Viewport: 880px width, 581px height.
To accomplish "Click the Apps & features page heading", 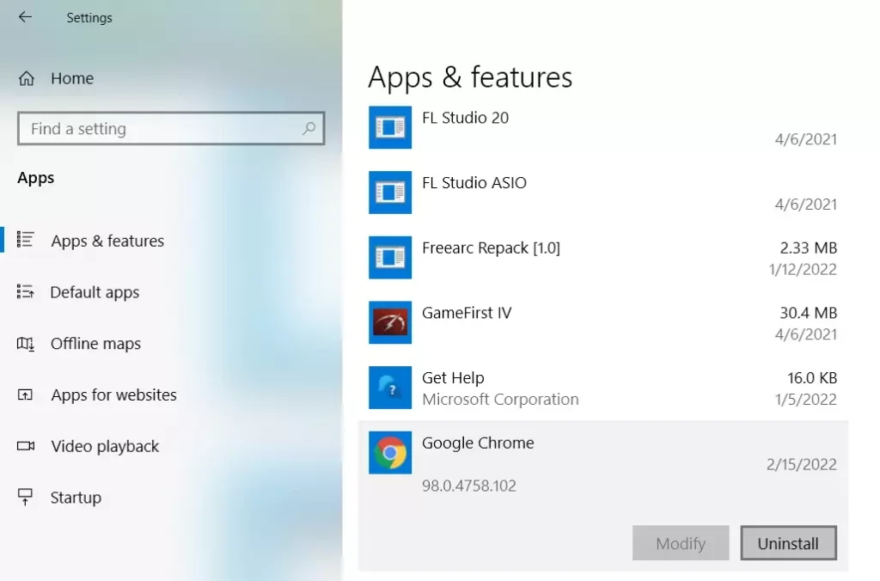I will coord(470,76).
